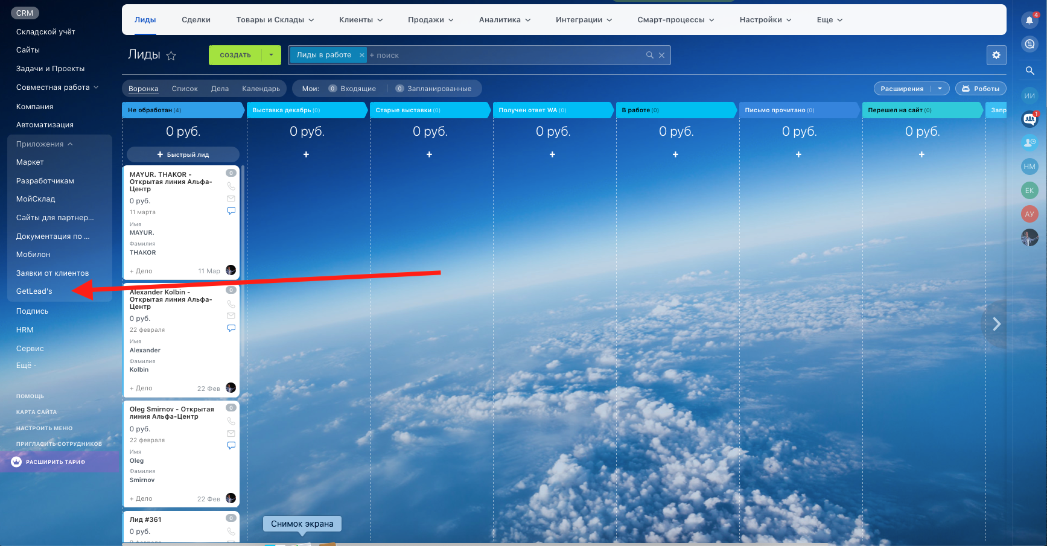Screen dimensions: 1047x546
Task: Click the phone icon on MAYUR THAKOR card
Action: point(231,186)
